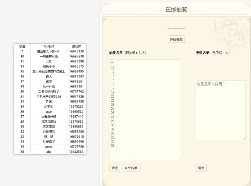Click the 在线抽奖 page title

coord(176,9)
